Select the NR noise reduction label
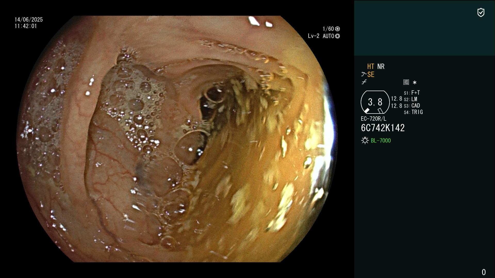 coord(381,66)
